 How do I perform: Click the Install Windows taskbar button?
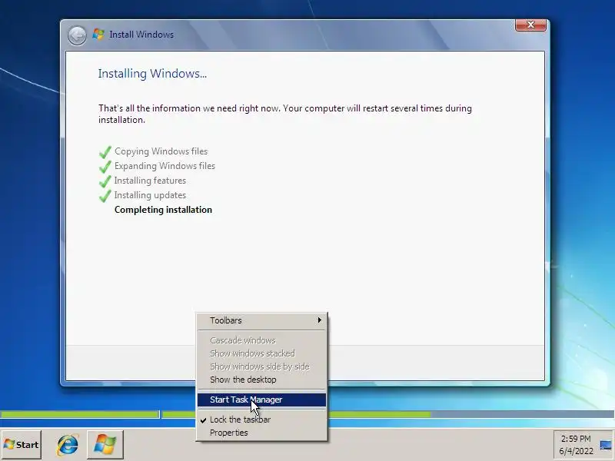tap(105, 445)
